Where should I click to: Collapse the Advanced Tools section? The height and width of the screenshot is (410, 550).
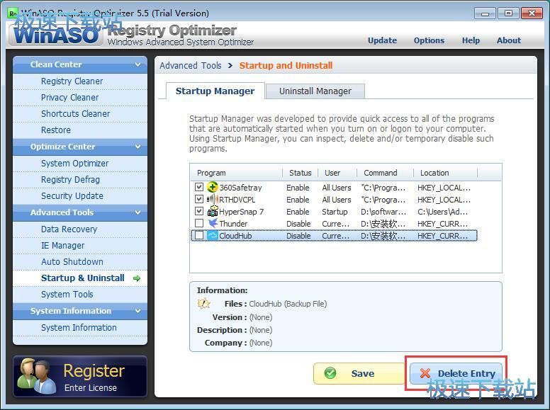coord(137,212)
